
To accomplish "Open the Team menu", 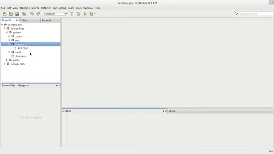I will point(71,8).
